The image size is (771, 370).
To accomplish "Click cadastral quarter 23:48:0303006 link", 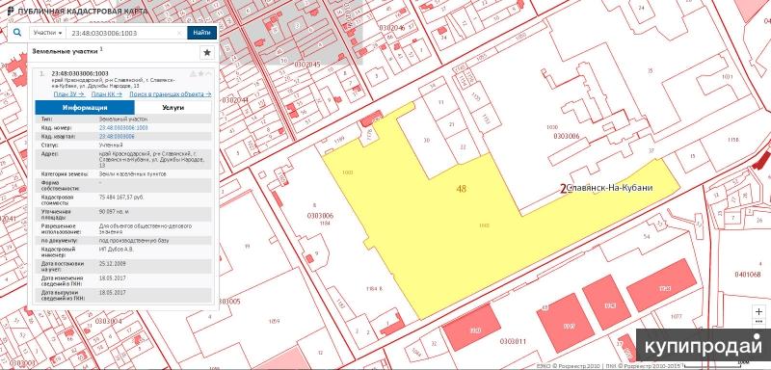I will pos(117,137).
